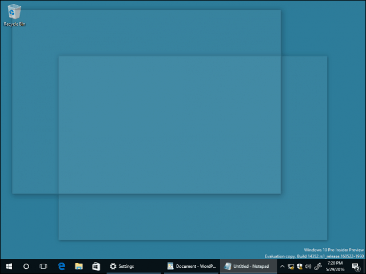Open Action Center notifications icon
This screenshot has width=366, height=274.
click(x=356, y=267)
